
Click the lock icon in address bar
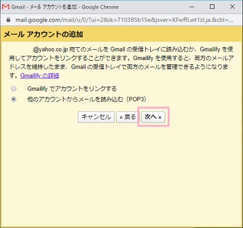coord(9,19)
